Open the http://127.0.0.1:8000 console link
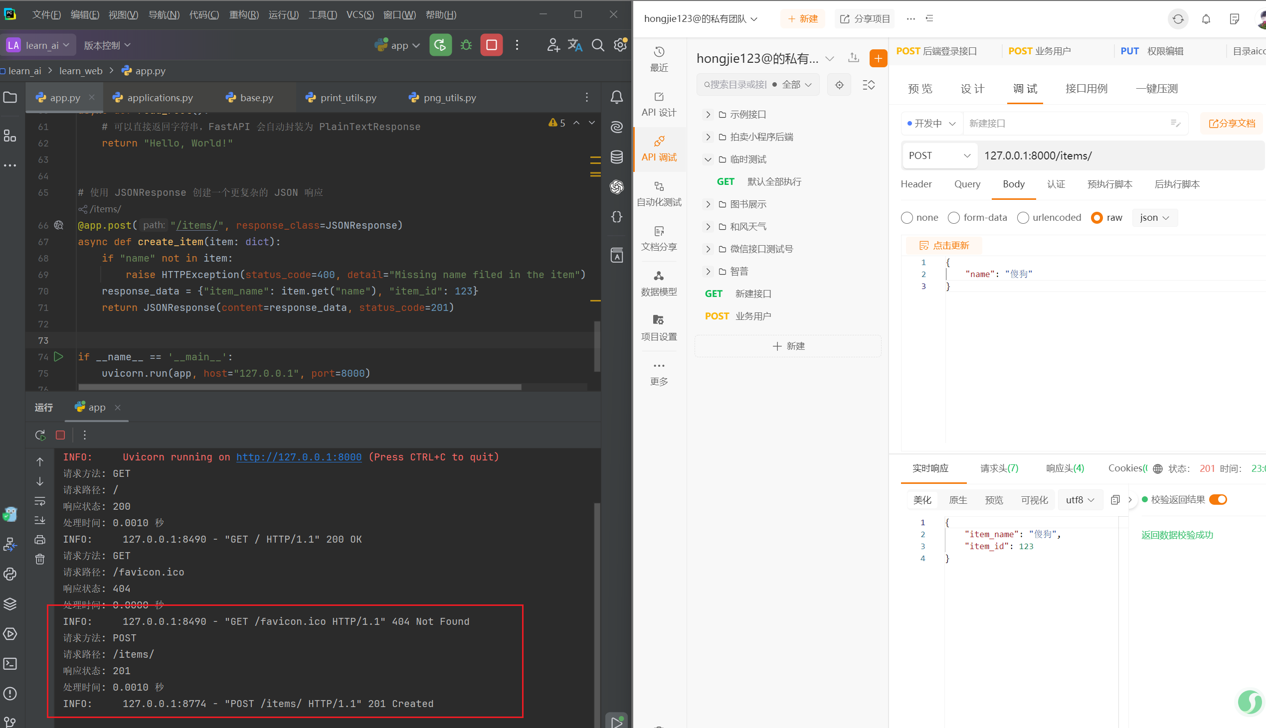This screenshot has width=1266, height=728. point(299,457)
